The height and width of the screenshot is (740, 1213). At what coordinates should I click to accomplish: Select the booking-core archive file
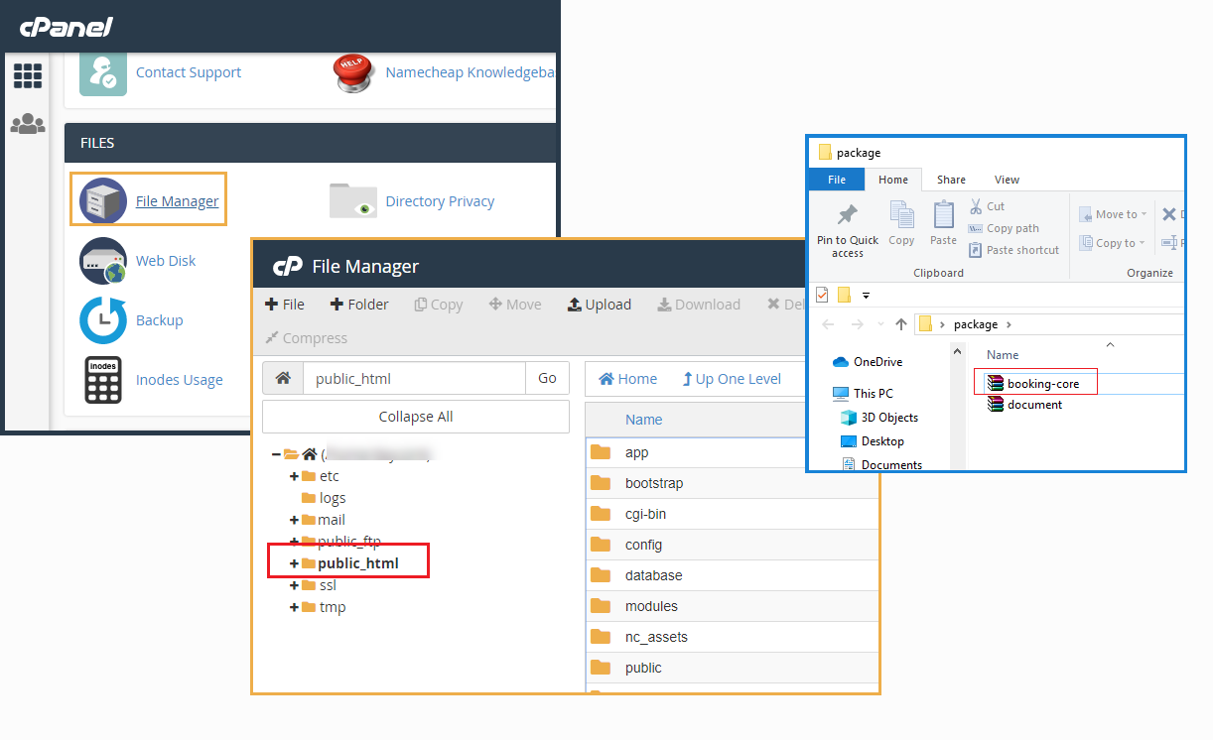pyautogui.click(x=1041, y=383)
